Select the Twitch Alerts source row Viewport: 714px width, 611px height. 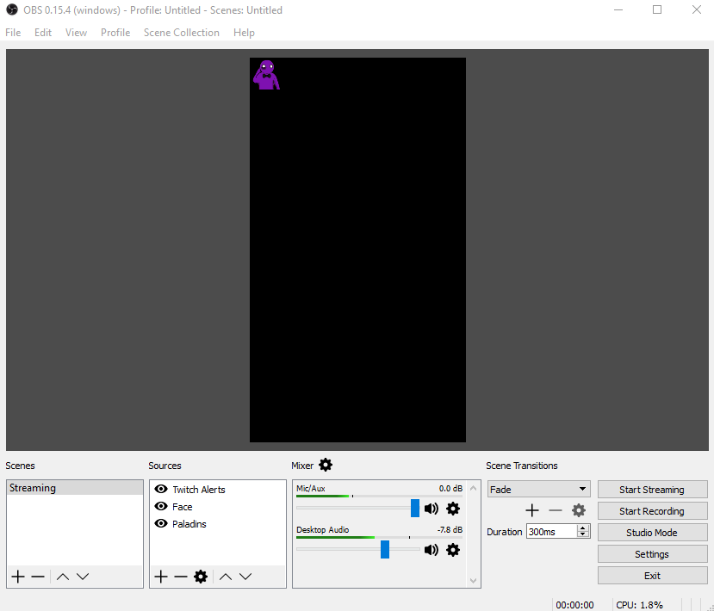pyautogui.click(x=218, y=489)
